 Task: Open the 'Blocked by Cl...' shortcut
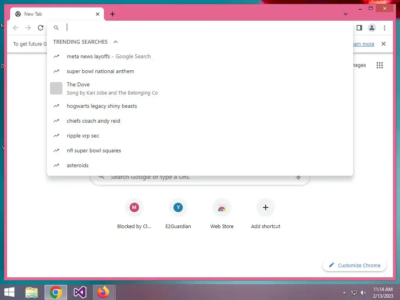pos(134,214)
